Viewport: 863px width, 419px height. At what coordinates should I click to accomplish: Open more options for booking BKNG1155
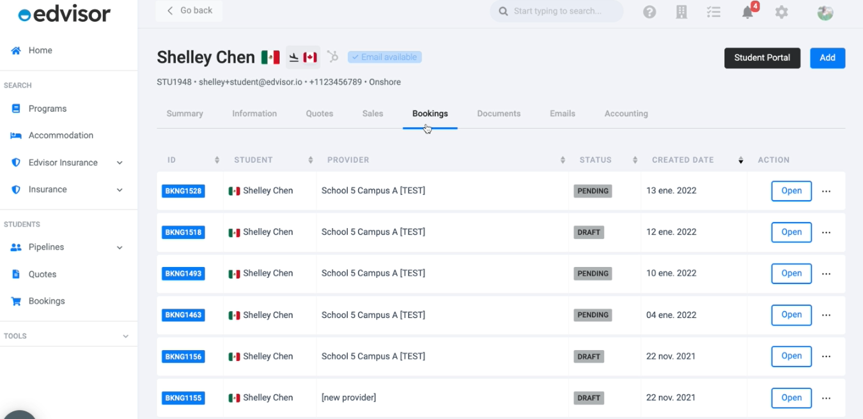point(826,398)
